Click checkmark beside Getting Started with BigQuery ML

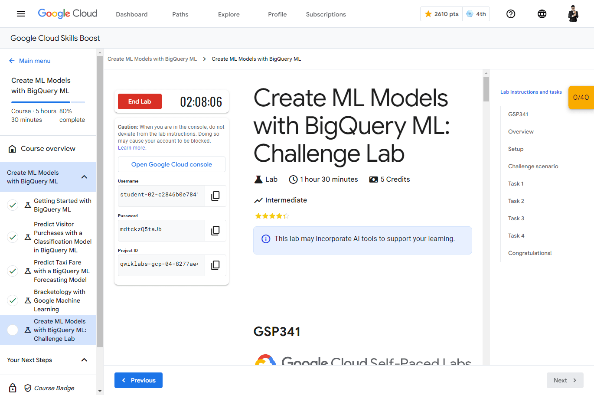click(x=13, y=205)
